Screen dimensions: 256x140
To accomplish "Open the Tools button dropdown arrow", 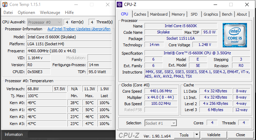I will [x=197, y=135].
